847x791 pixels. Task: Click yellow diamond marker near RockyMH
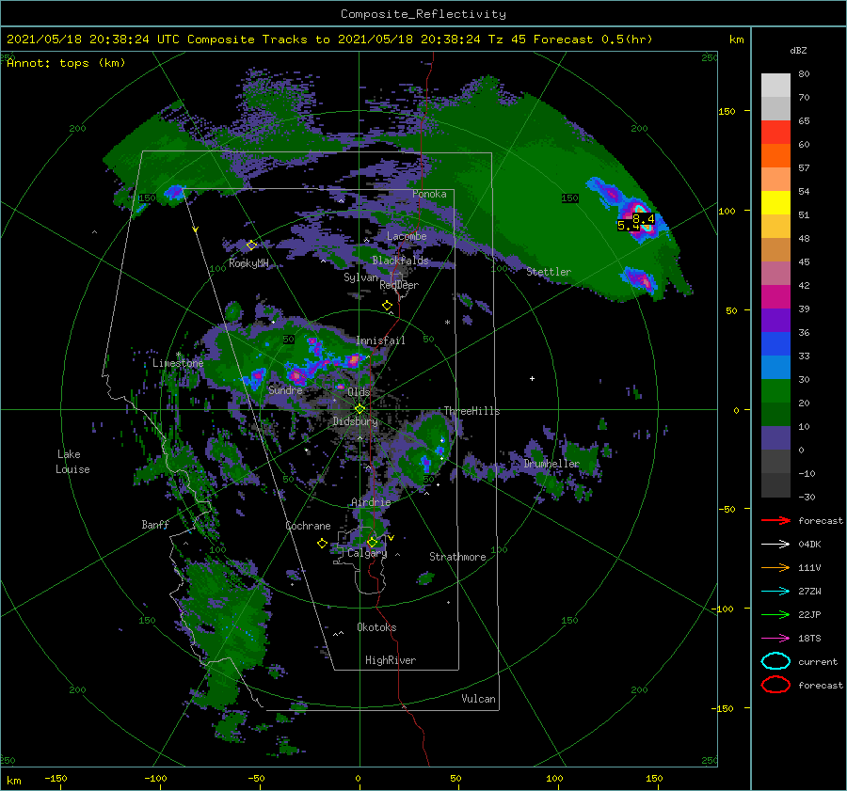pyautogui.click(x=251, y=245)
